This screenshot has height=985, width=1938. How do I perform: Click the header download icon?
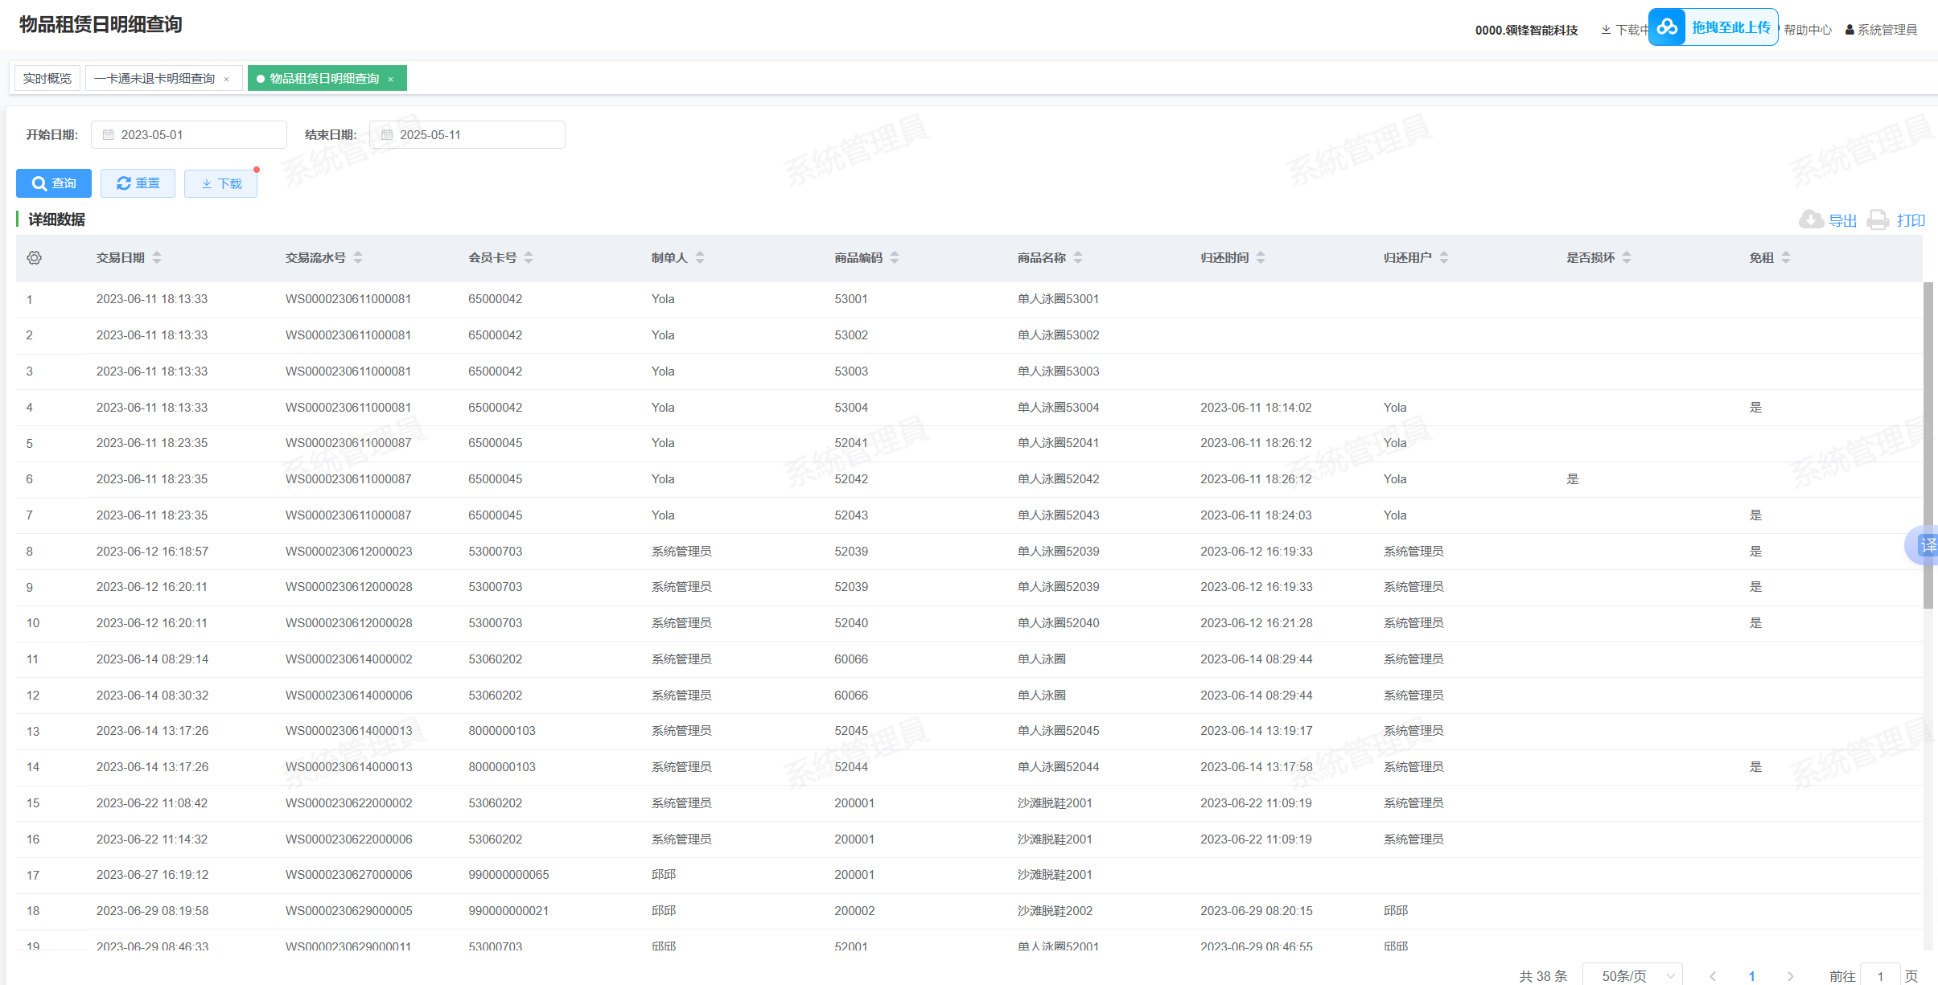click(x=1606, y=30)
